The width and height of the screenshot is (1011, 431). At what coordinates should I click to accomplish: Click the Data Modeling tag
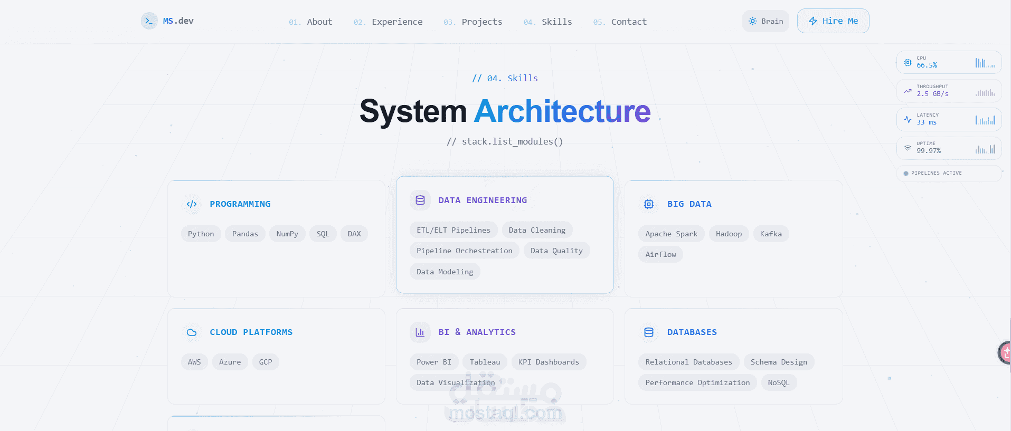coord(445,272)
